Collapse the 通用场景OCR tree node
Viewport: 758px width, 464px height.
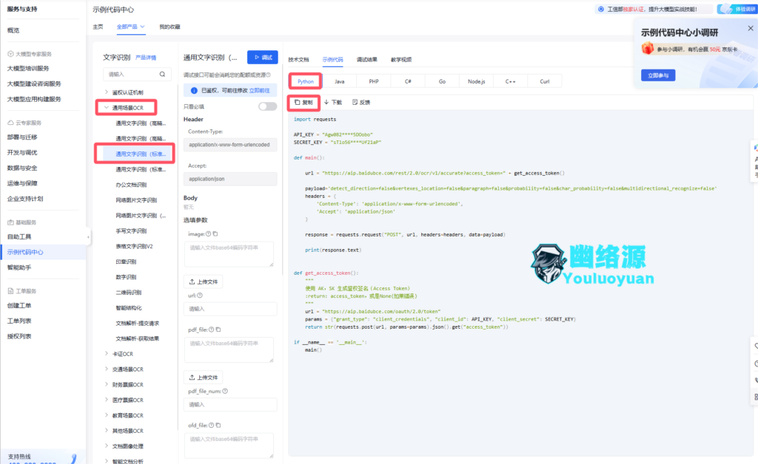click(107, 108)
